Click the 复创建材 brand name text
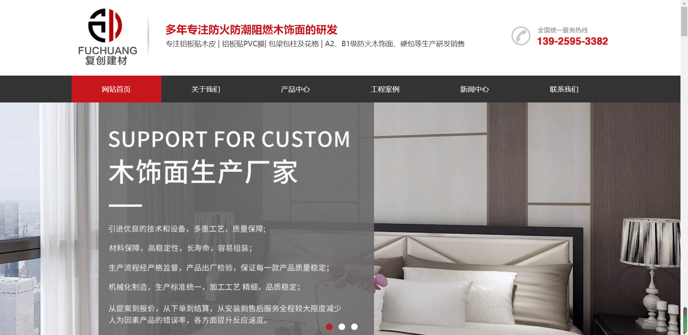688x335 pixels. pyautogui.click(x=106, y=61)
